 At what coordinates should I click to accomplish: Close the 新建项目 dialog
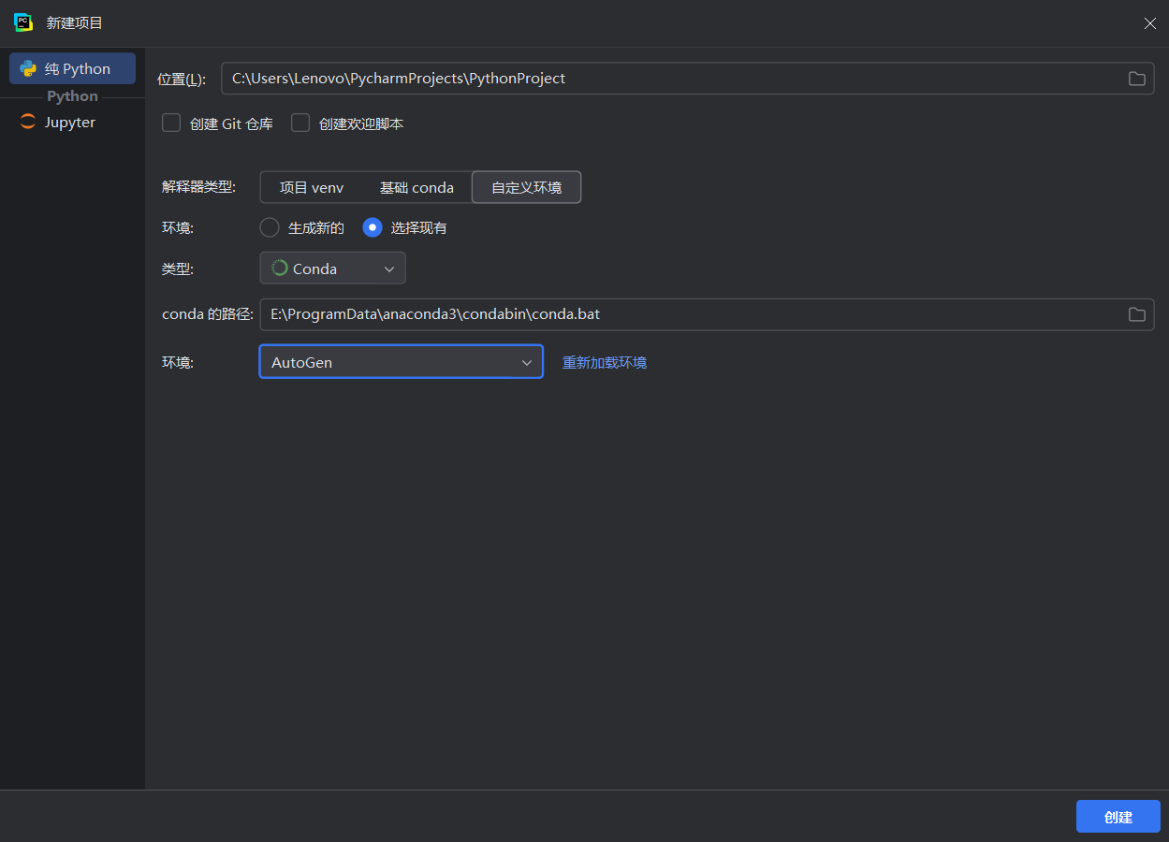coord(1149,23)
